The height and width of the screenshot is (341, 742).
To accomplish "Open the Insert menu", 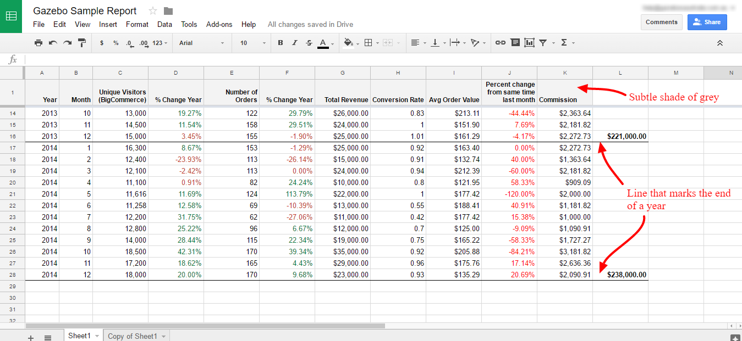I will (108, 24).
